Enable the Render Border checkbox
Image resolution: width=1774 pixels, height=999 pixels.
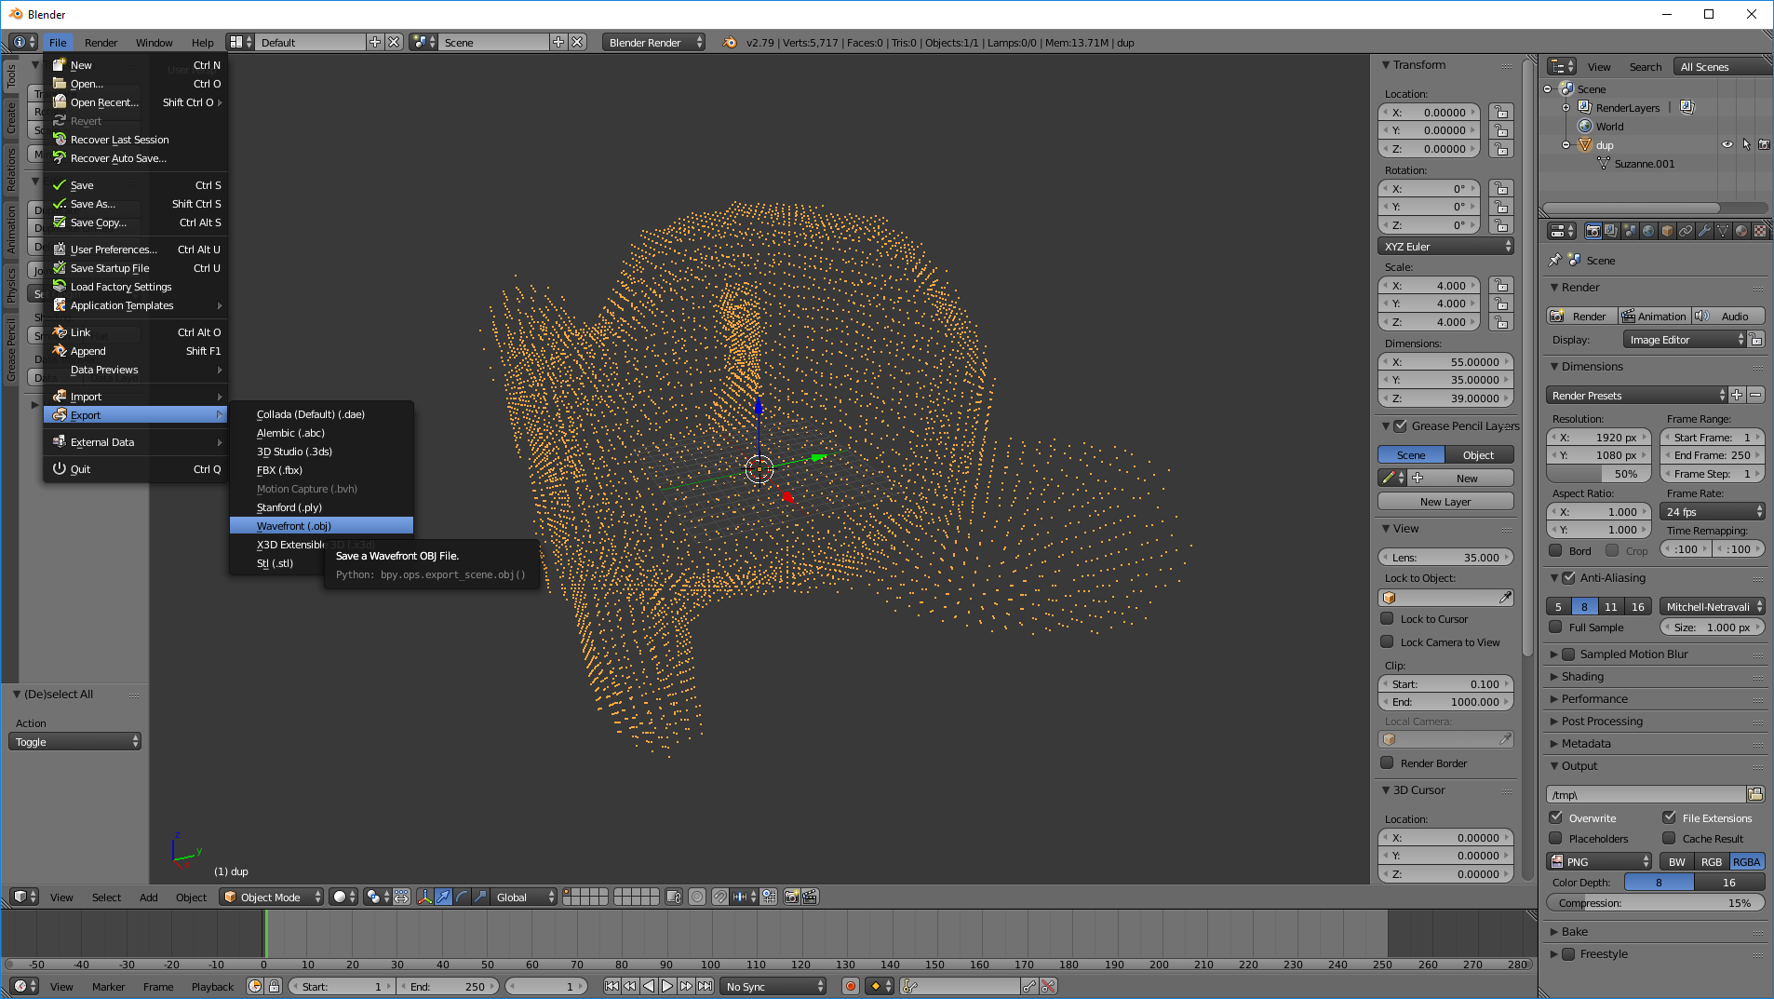point(1388,763)
